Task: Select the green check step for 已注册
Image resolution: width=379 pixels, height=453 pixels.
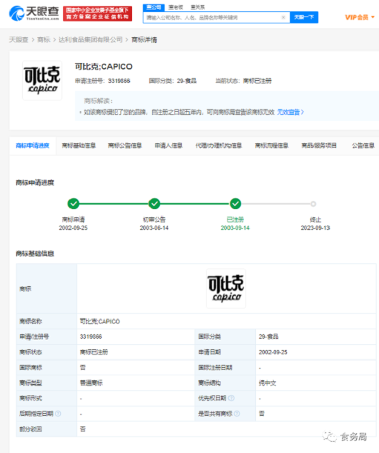Action: click(236, 203)
